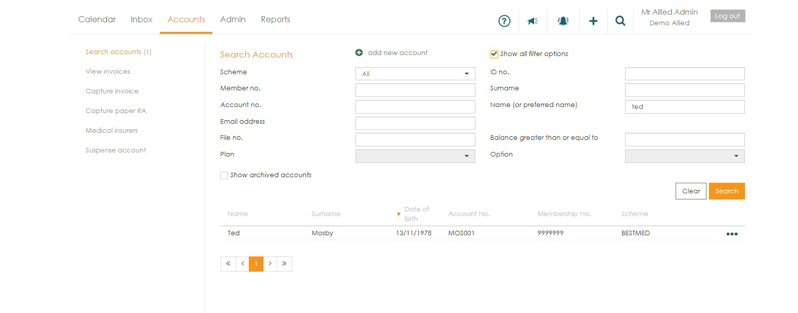
Task: Go to the first results page
Action: (228, 264)
